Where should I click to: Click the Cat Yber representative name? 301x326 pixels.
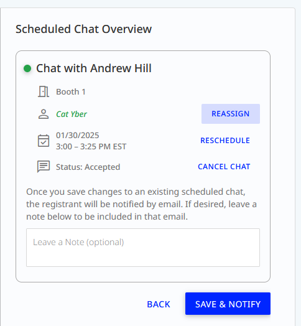point(72,114)
